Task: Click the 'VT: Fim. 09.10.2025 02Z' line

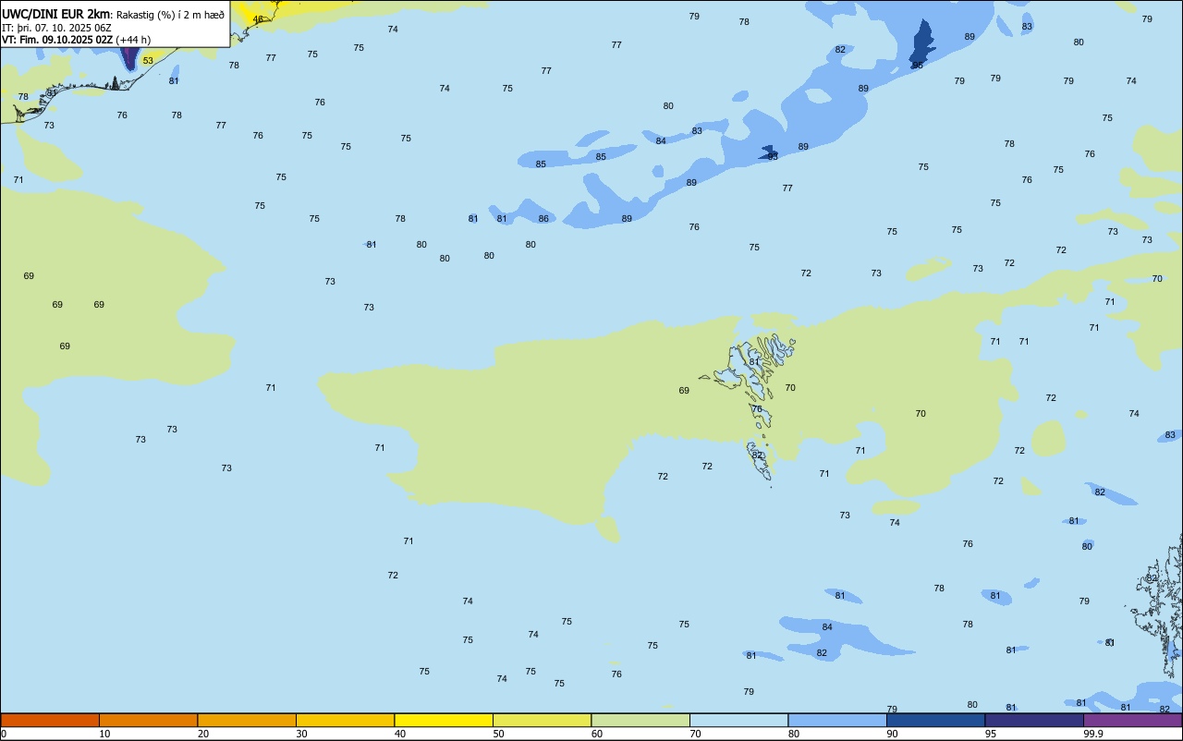Action: pyautogui.click(x=58, y=40)
